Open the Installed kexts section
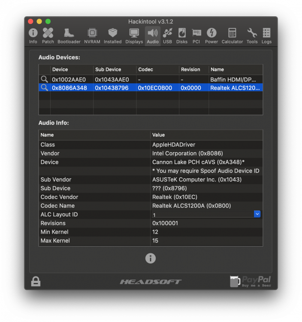Image resolution: width=302 pixels, height=322 pixels. coord(113,36)
